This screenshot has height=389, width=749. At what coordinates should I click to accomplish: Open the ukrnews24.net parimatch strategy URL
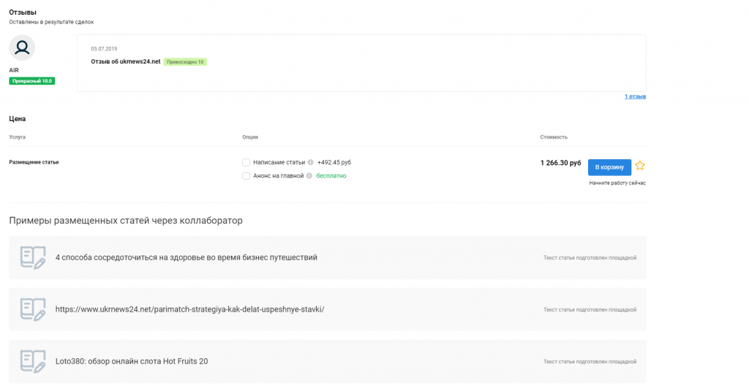point(189,309)
